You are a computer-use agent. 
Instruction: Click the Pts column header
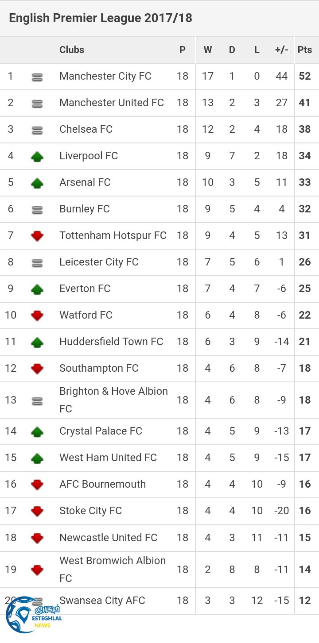(305, 50)
